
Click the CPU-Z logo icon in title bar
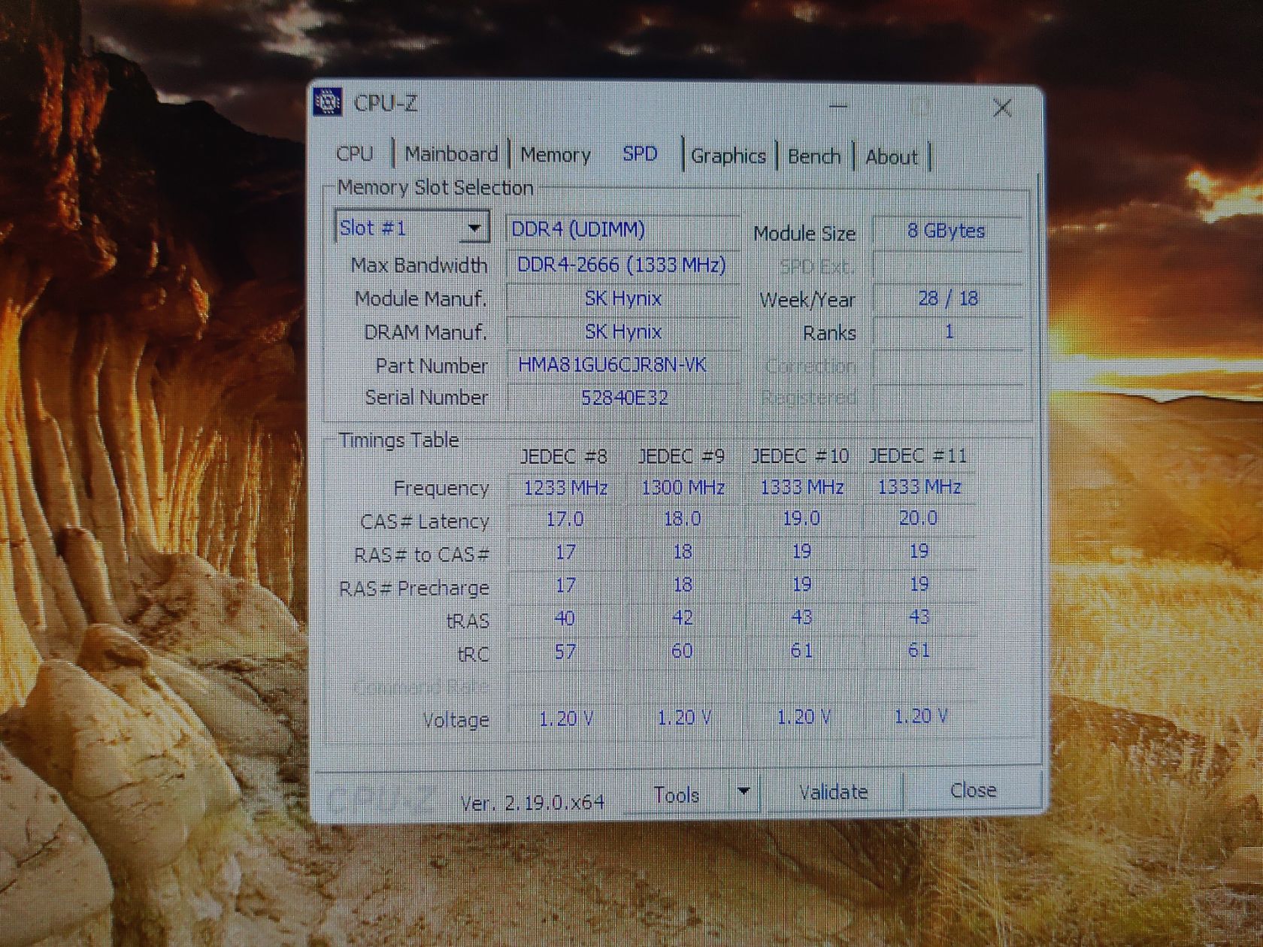(x=329, y=102)
